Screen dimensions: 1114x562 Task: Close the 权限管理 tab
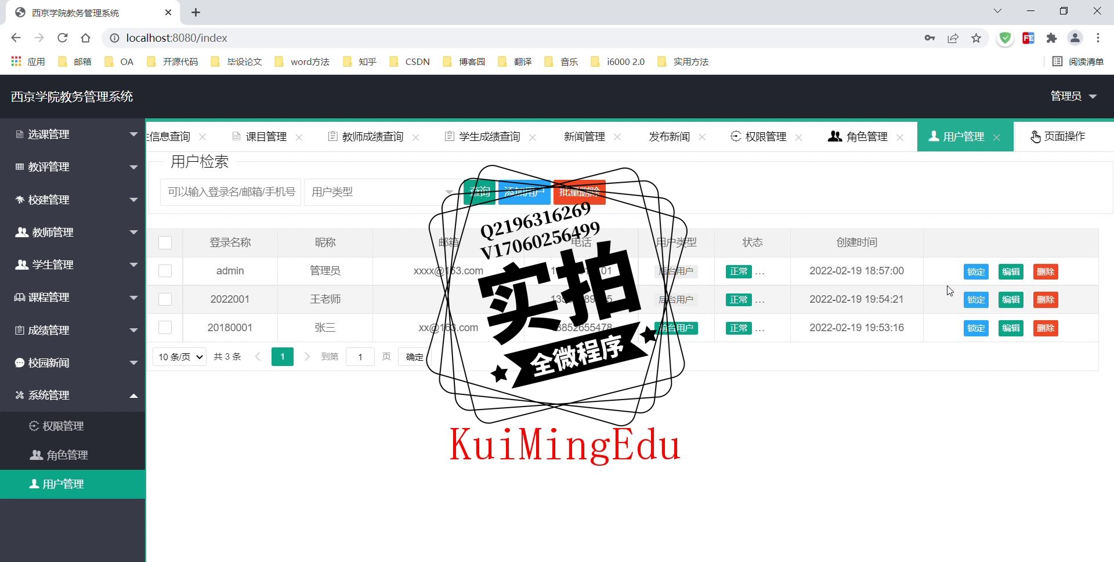[x=798, y=137]
